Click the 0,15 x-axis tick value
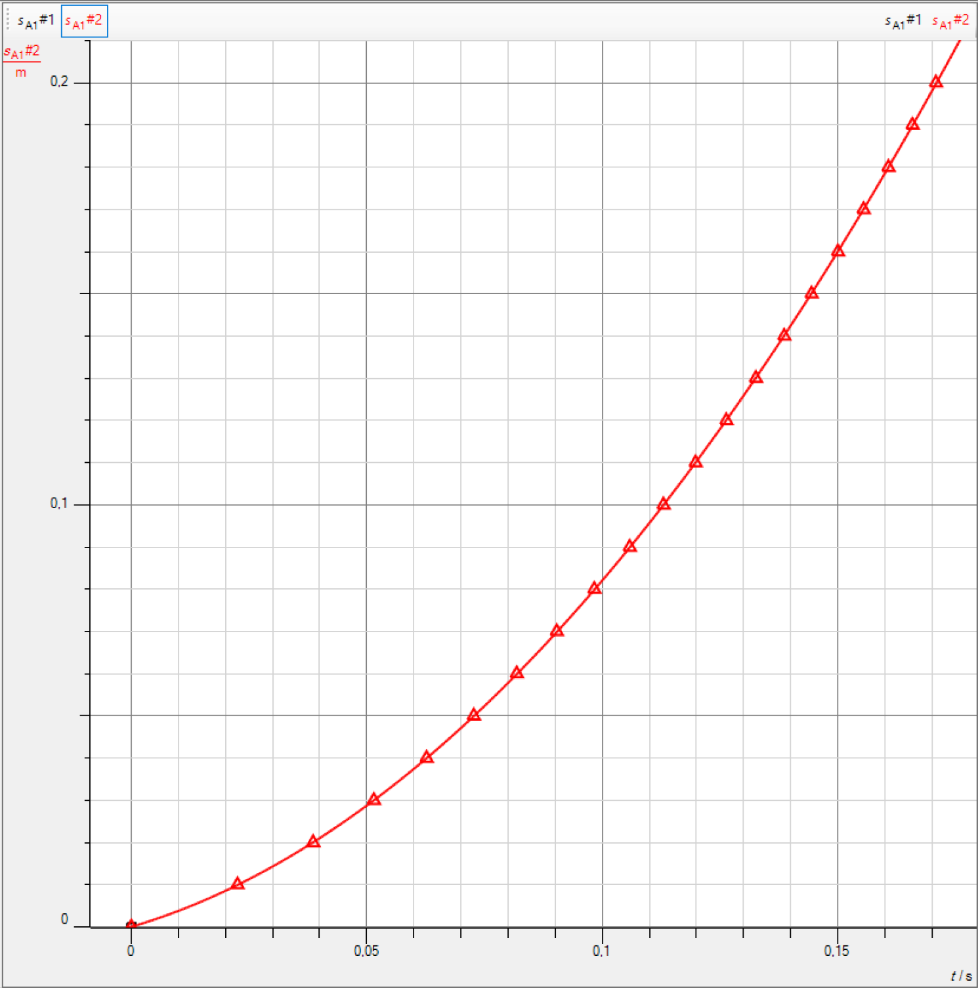978x988 pixels. coord(836,951)
